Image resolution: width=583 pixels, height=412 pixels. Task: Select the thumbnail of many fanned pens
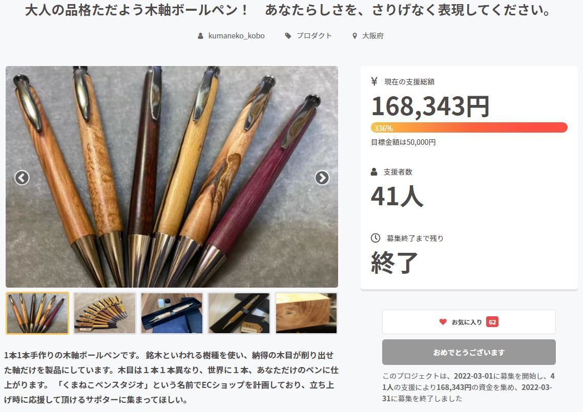click(105, 313)
